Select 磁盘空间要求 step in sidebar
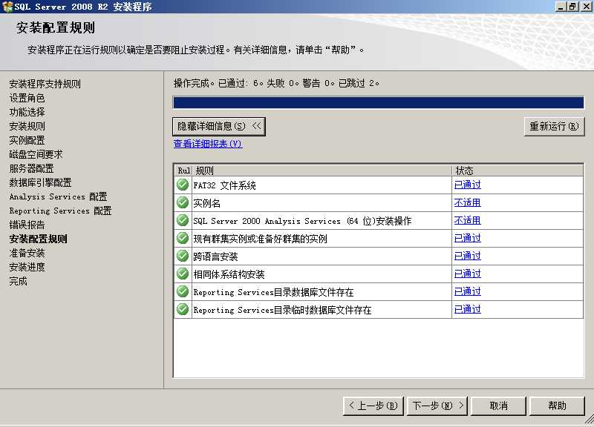The width and height of the screenshot is (594, 427). (36, 154)
